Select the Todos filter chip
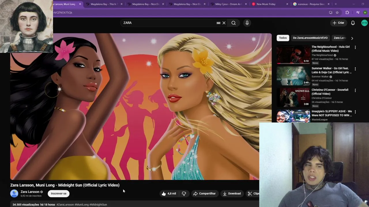Viewport: 369px width, 207px height. [283, 38]
